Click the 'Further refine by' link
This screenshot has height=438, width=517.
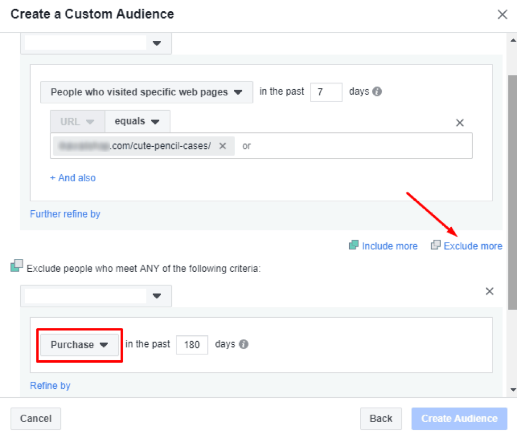(x=65, y=214)
